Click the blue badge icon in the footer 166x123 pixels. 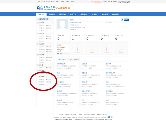[109, 117]
